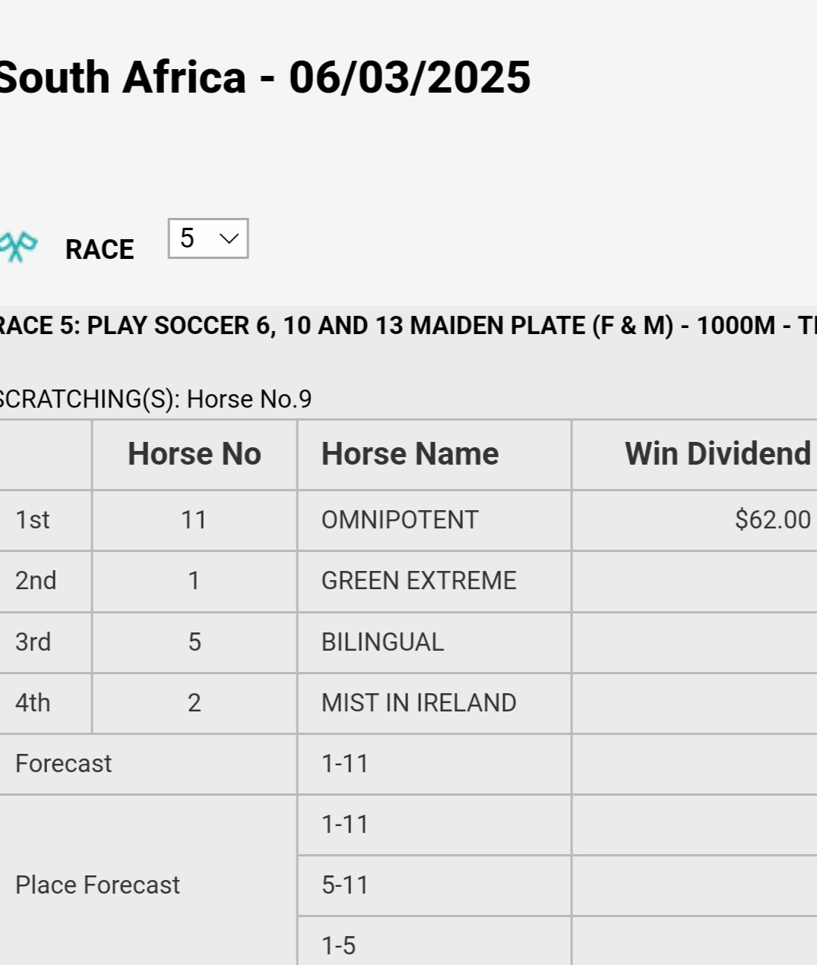Select the Horse Name column header
The width and height of the screenshot is (817, 965).
pos(410,454)
